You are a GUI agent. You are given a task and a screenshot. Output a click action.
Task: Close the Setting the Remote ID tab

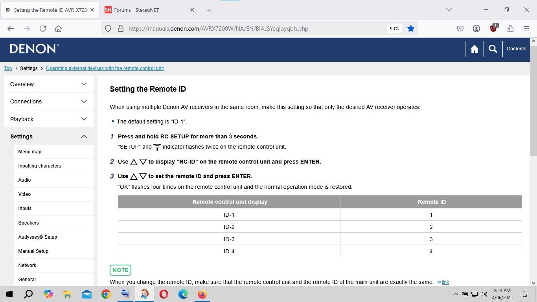92,10
